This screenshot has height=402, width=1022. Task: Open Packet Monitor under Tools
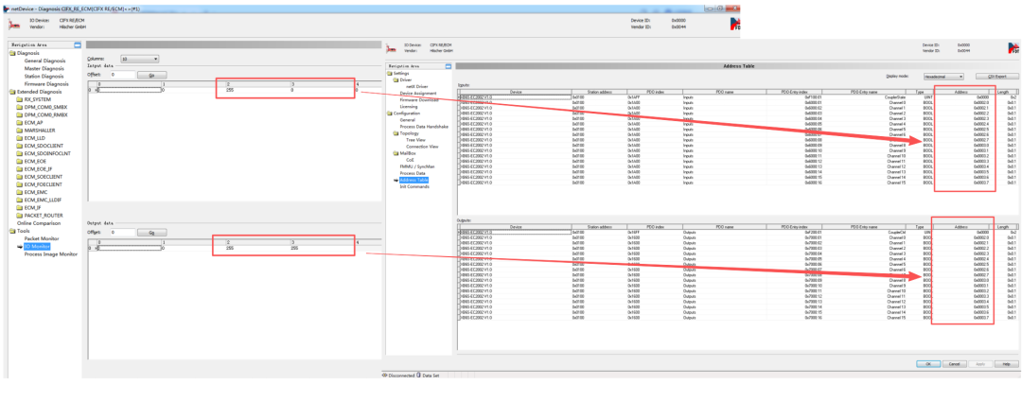pos(42,238)
